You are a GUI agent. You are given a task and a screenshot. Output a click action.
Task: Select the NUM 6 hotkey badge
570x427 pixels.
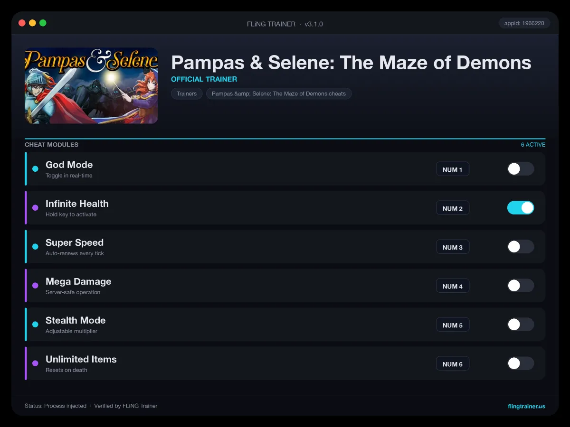[453, 364]
